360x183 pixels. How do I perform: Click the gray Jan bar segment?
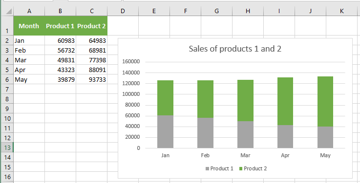[x=165, y=132]
